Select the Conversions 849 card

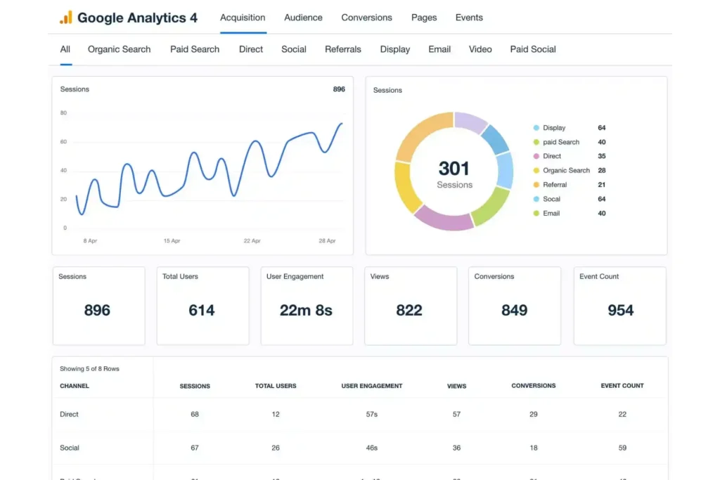point(514,306)
